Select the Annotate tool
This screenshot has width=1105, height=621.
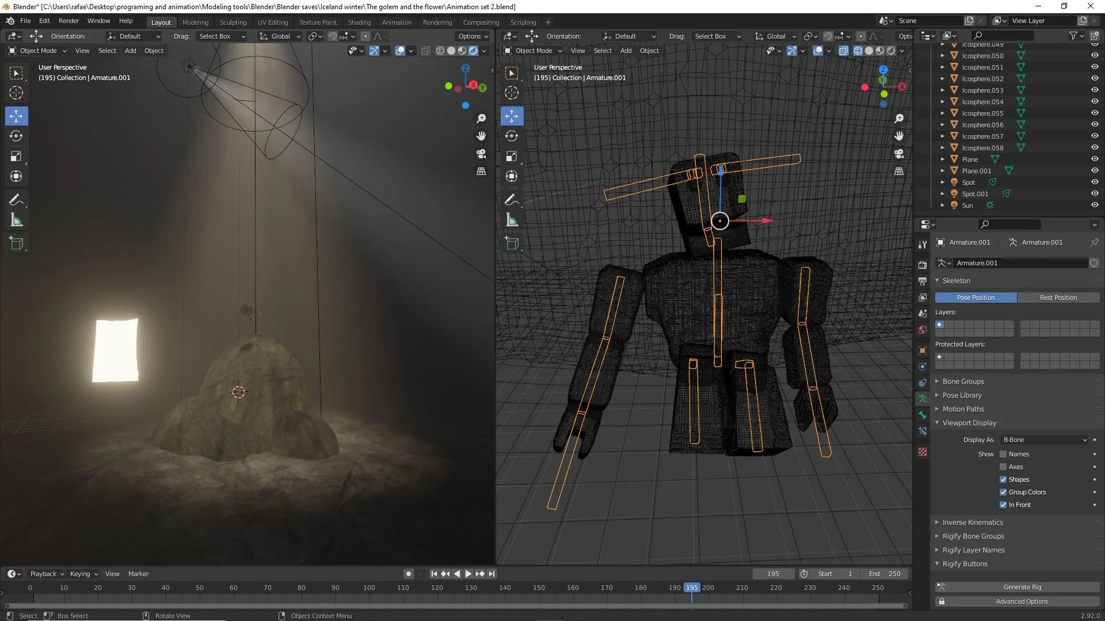(x=16, y=200)
